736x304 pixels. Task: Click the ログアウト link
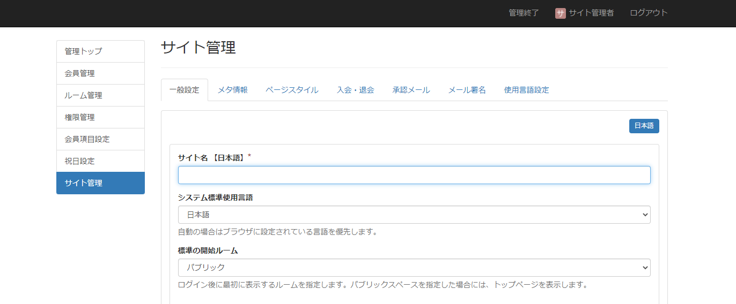pyautogui.click(x=649, y=13)
